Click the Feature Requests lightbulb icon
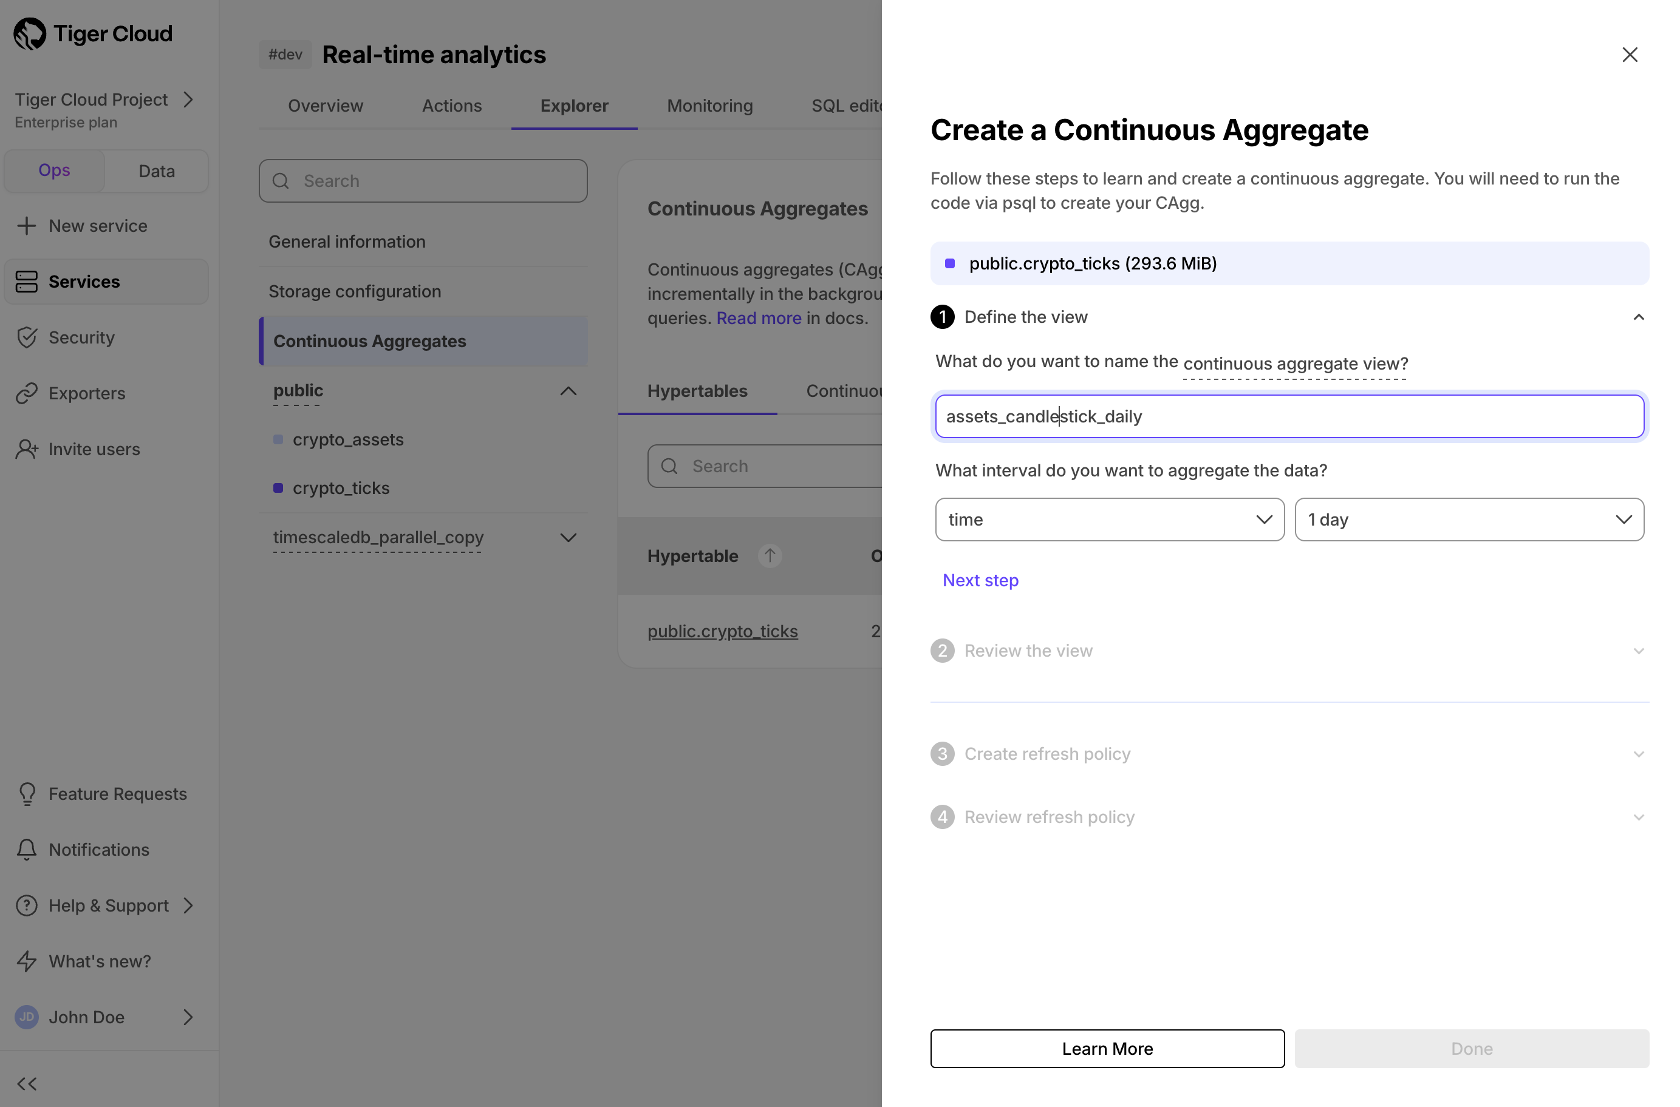Screen dimensions: 1680x1107 point(27,794)
